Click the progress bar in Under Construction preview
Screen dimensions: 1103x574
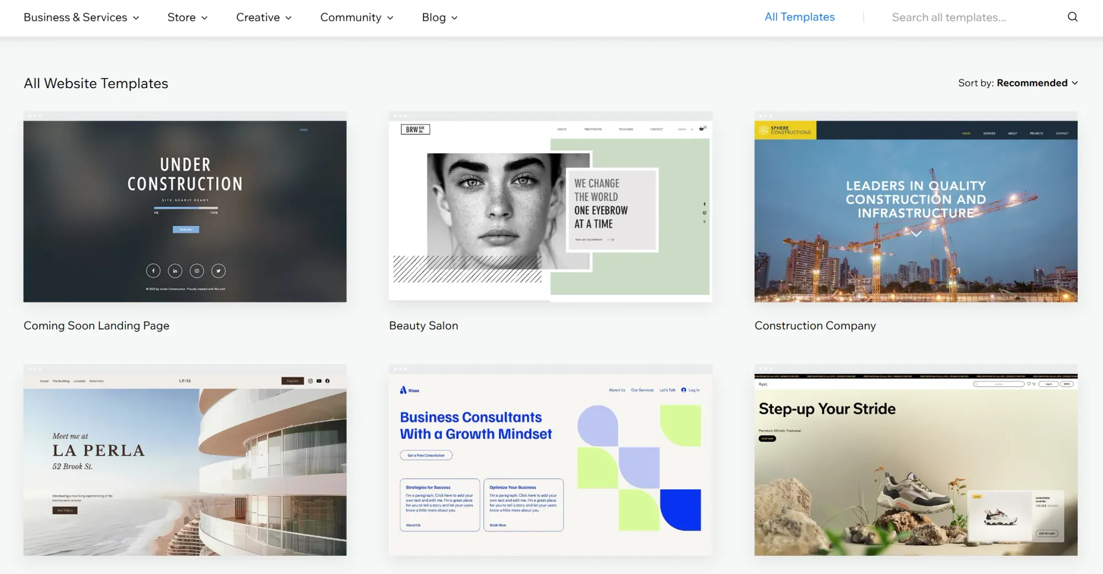pyautogui.click(x=186, y=208)
